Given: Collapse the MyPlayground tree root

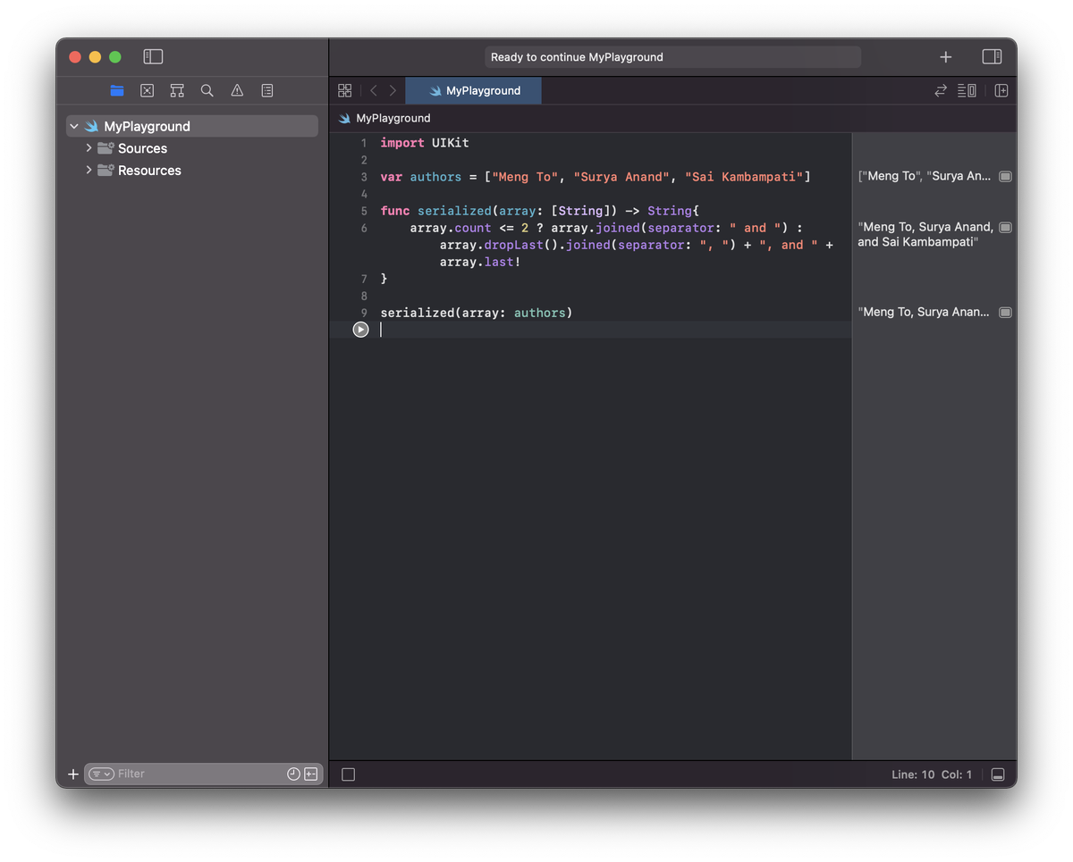Looking at the screenshot, I should click(x=74, y=127).
